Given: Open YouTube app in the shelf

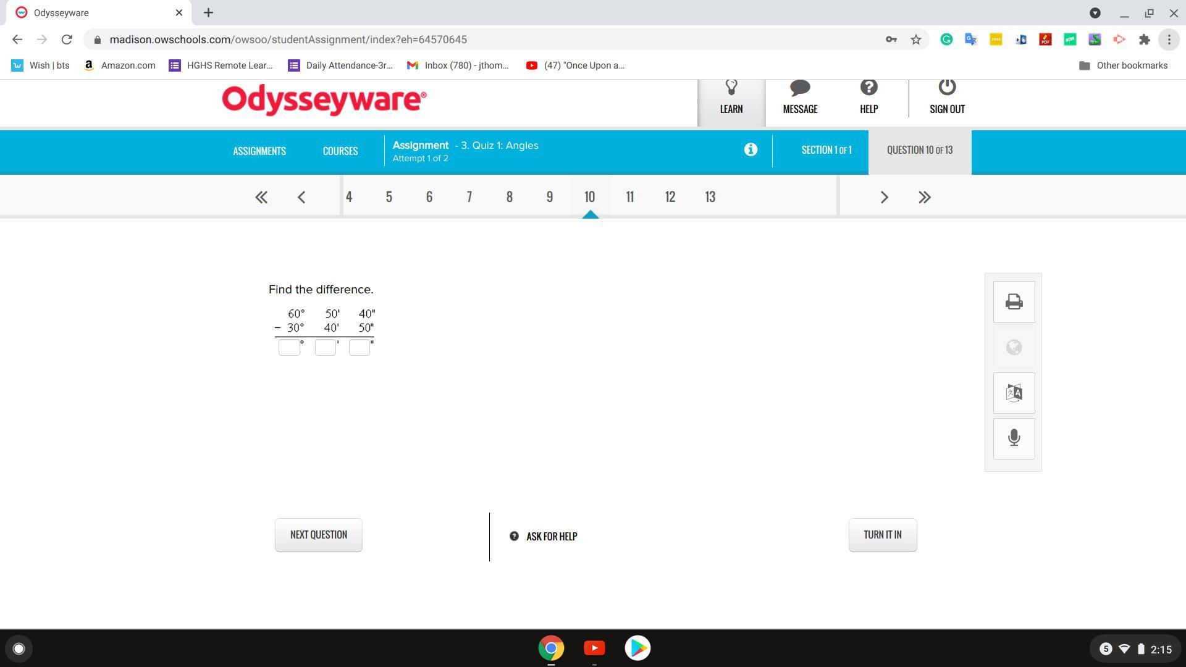Looking at the screenshot, I should [x=594, y=648].
